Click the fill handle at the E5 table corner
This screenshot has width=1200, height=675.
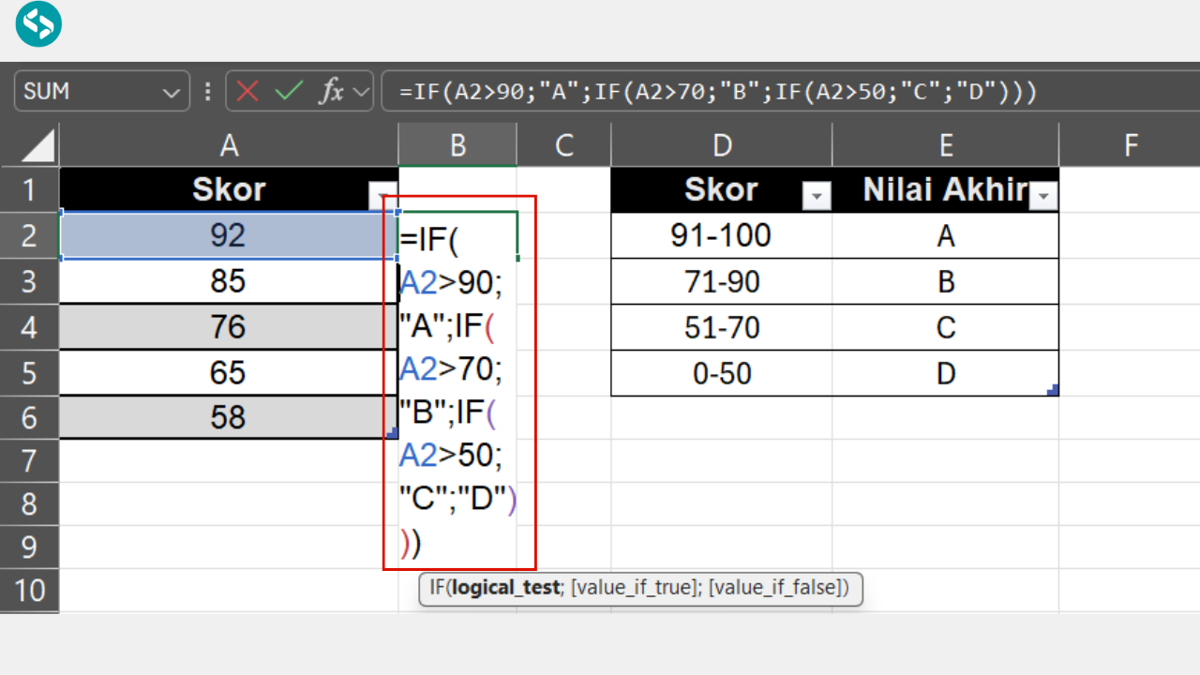point(1054,392)
